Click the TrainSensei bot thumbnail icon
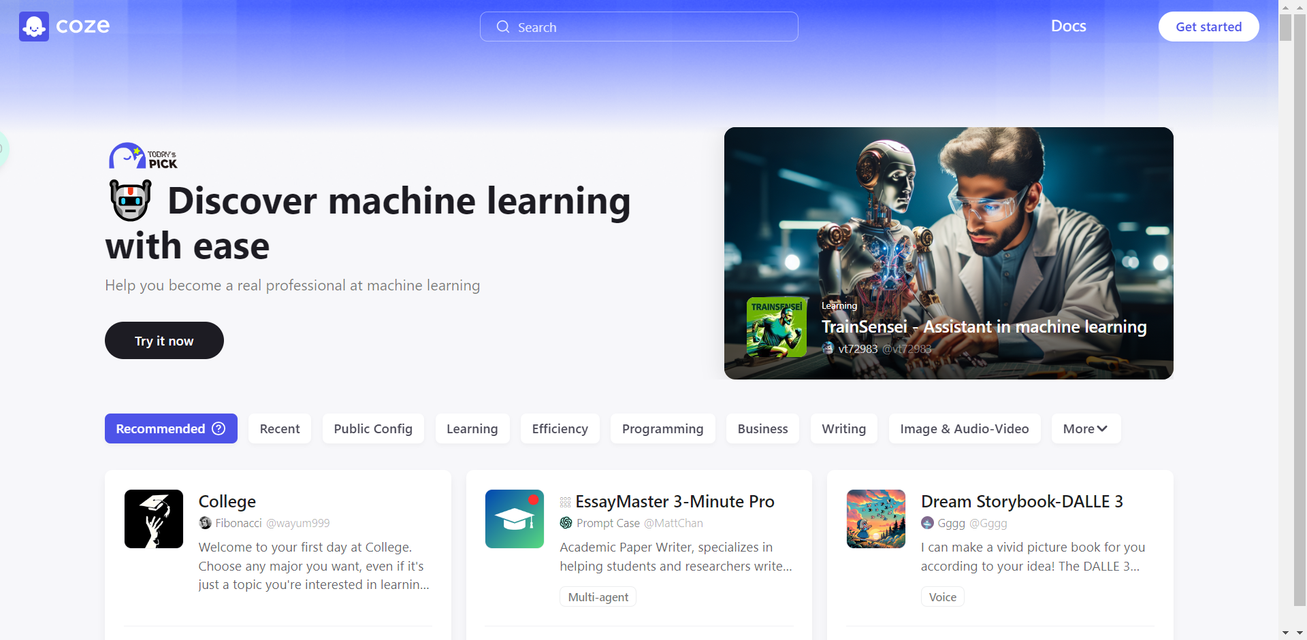Screen dimensions: 1307x640 tap(777, 327)
